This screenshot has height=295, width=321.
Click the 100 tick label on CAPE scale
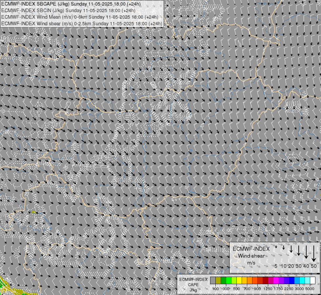tap(215, 289)
